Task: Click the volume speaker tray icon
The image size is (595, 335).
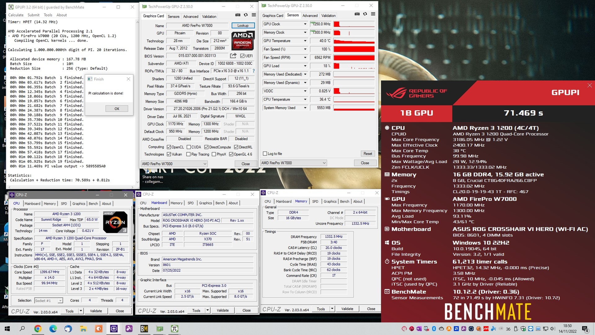Action: coord(553,329)
